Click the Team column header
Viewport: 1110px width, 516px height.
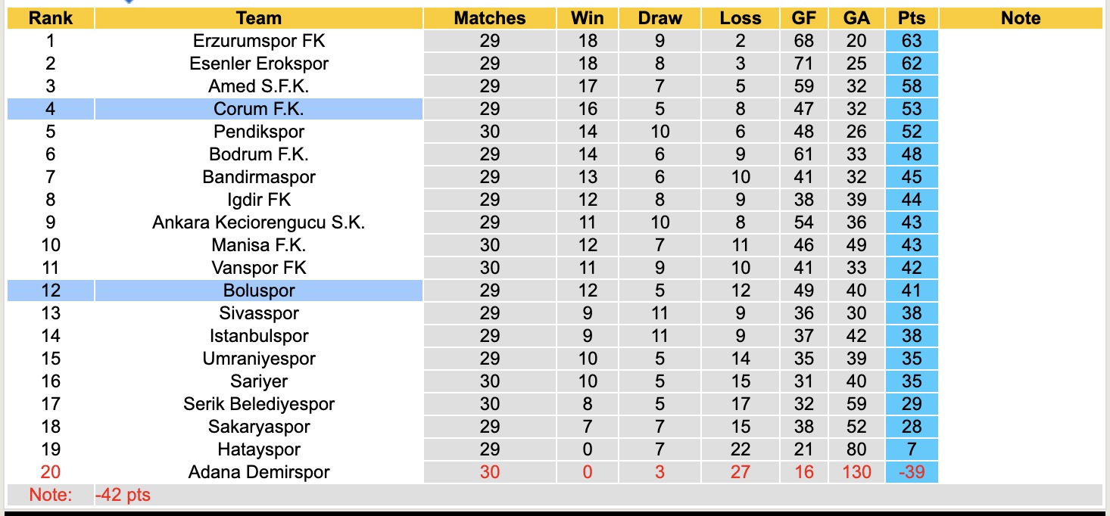tap(258, 18)
